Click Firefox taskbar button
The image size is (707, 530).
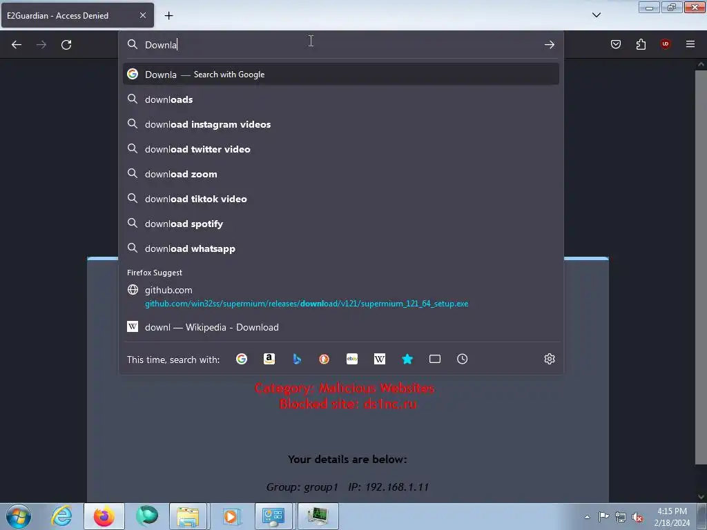pos(104,516)
